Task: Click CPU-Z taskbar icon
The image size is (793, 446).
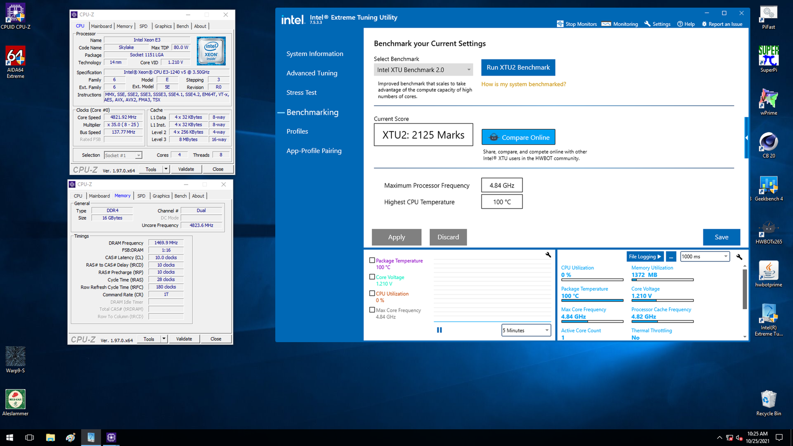Action: (x=111, y=437)
